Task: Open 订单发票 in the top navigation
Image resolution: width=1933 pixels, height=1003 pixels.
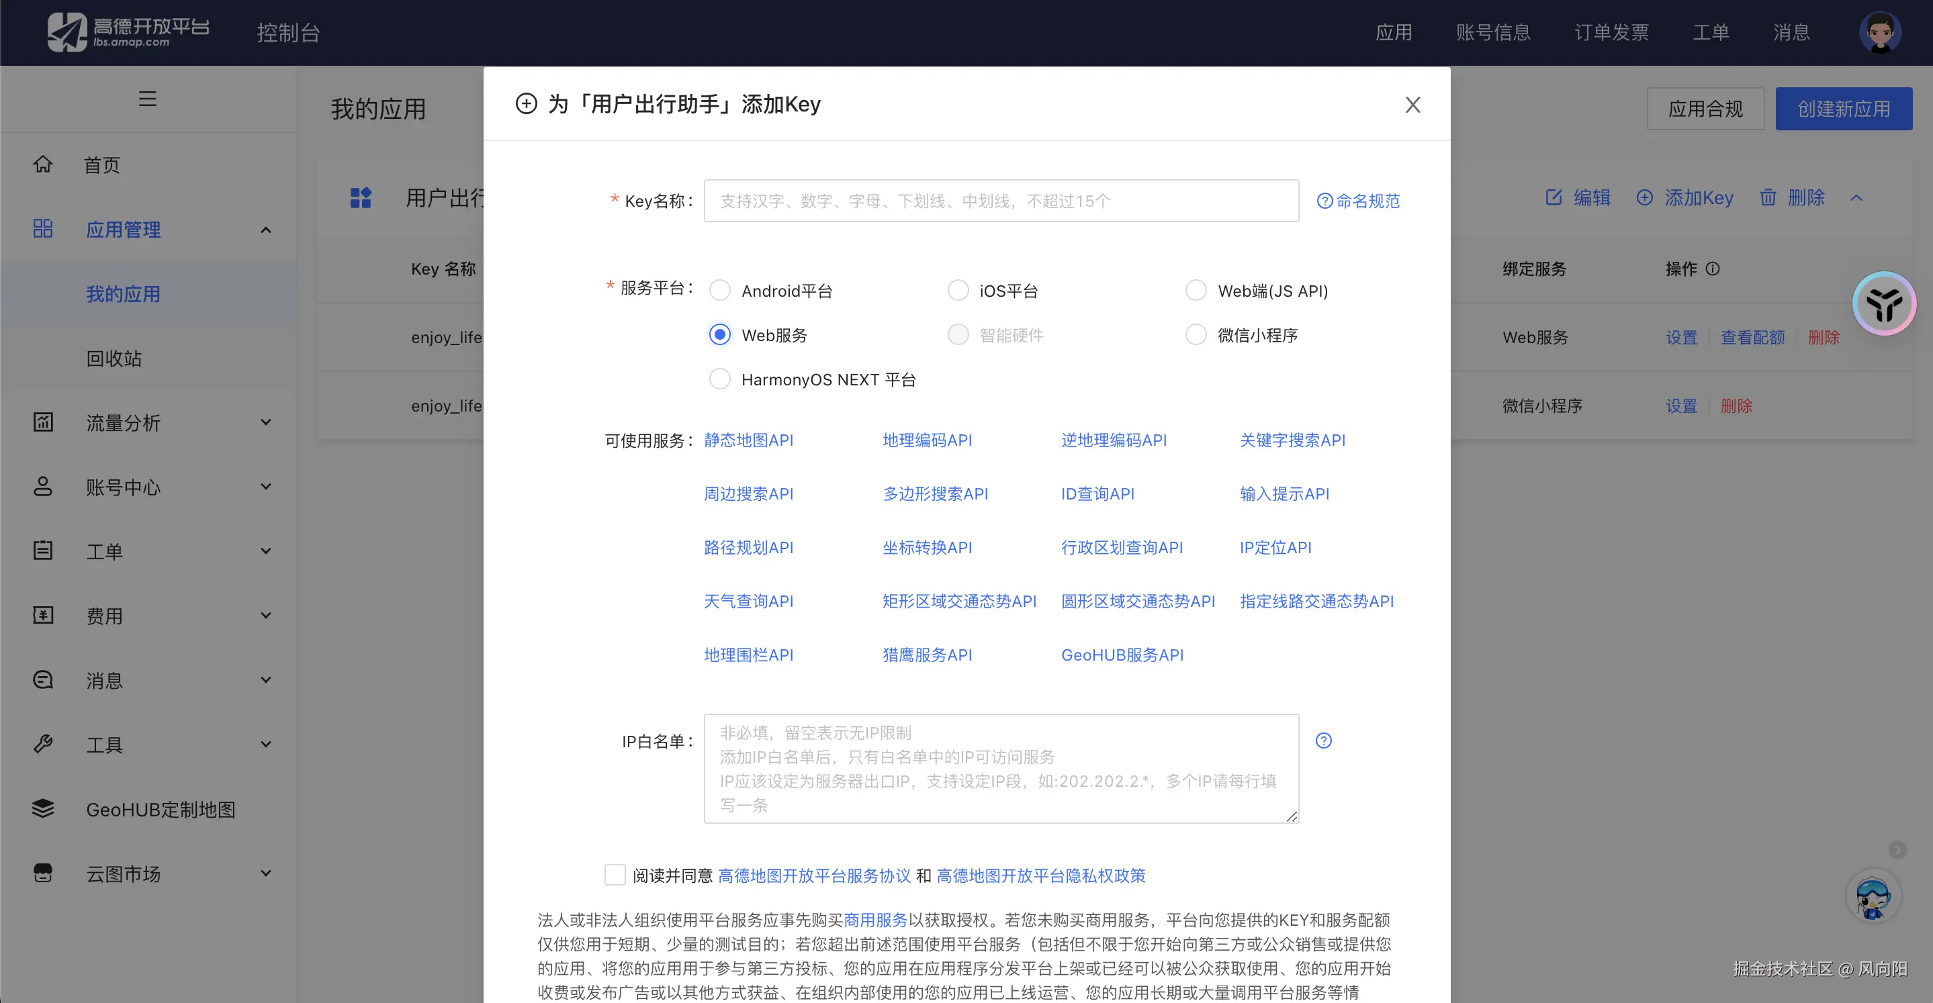Action: coord(1611,32)
